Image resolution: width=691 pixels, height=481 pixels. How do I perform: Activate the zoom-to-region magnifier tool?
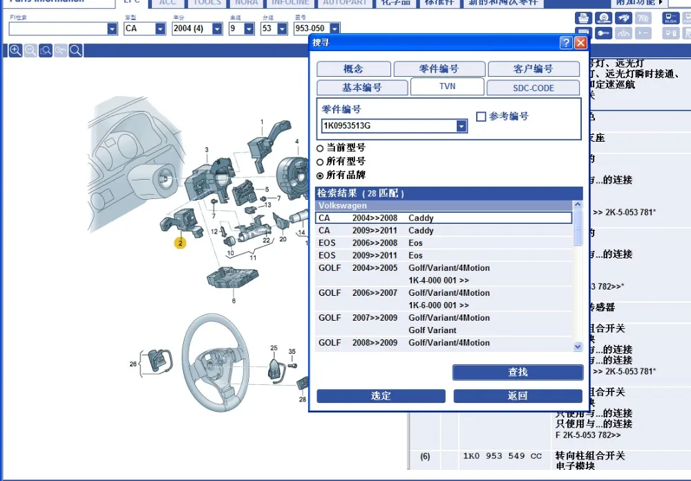pyautogui.click(x=46, y=50)
